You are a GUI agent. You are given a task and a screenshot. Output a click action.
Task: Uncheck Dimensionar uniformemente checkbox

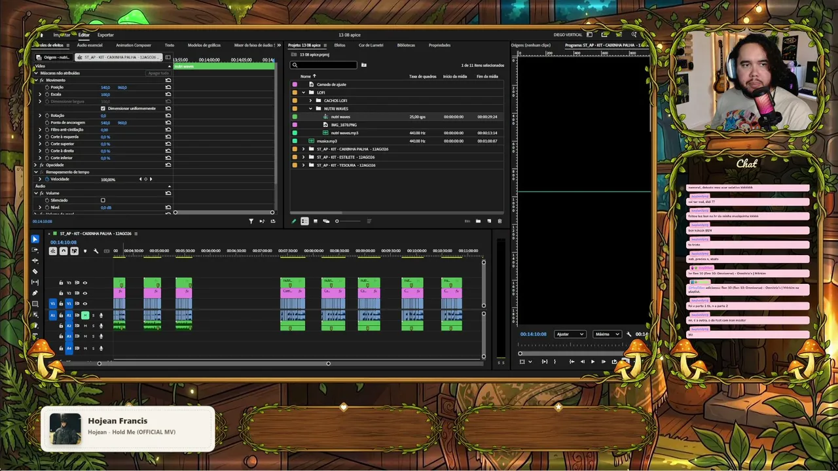pos(103,108)
